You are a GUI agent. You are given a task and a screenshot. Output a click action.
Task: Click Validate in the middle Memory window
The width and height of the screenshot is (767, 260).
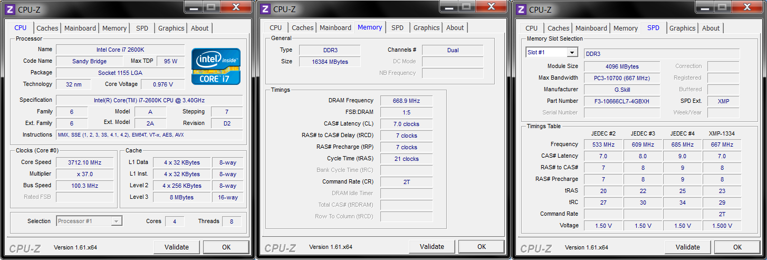(x=432, y=246)
